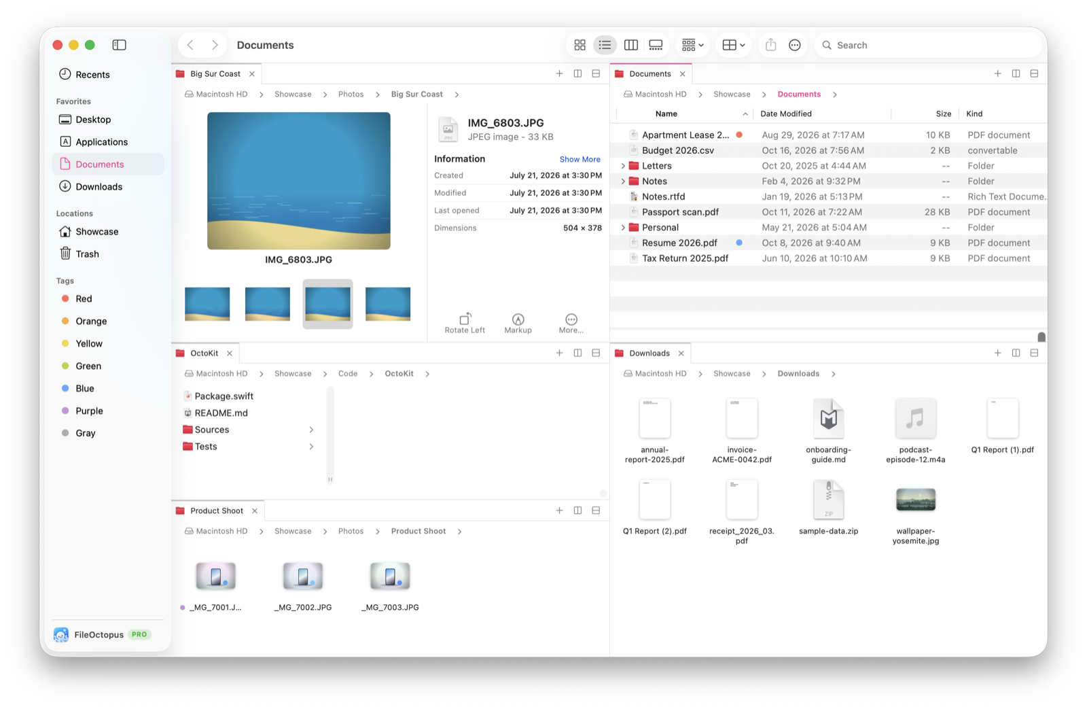Close the Product Shoot tab
Viewport: 1087px width, 709px height.
[x=255, y=511]
